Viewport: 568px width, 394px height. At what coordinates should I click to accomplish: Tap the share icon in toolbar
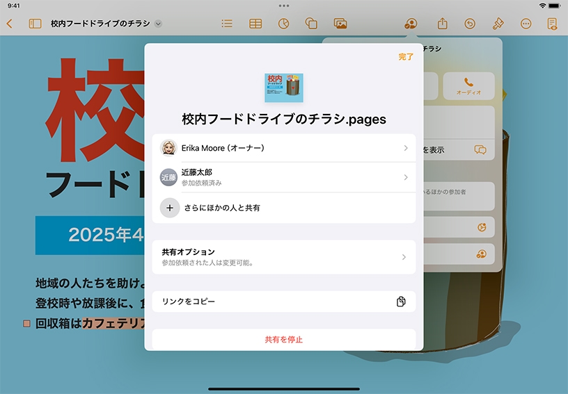tap(442, 24)
